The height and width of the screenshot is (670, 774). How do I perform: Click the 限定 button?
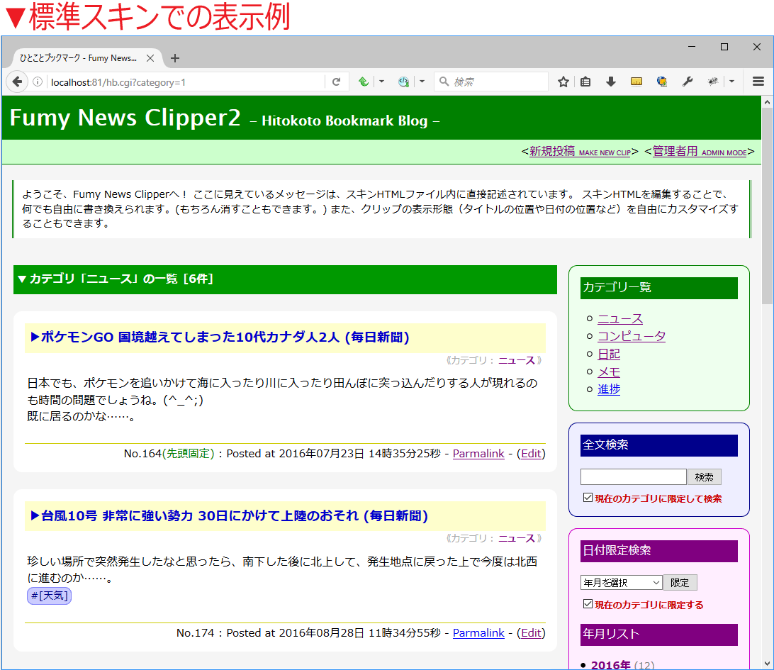click(x=680, y=583)
